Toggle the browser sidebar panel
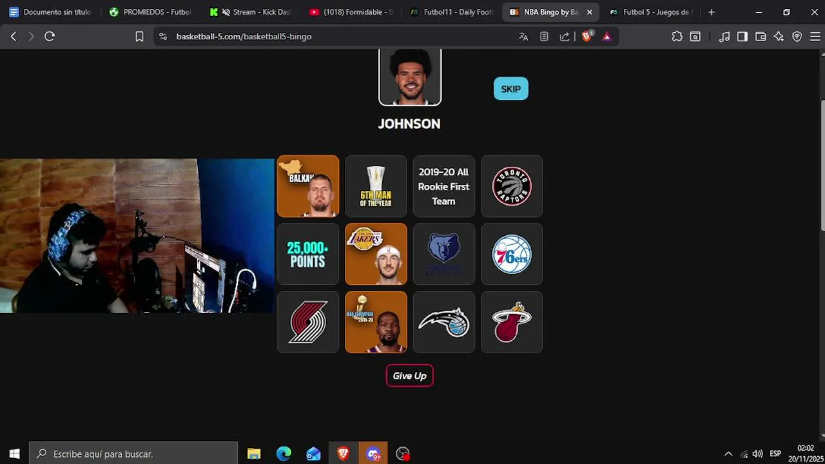The image size is (825, 464). pyautogui.click(x=742, y=37)
